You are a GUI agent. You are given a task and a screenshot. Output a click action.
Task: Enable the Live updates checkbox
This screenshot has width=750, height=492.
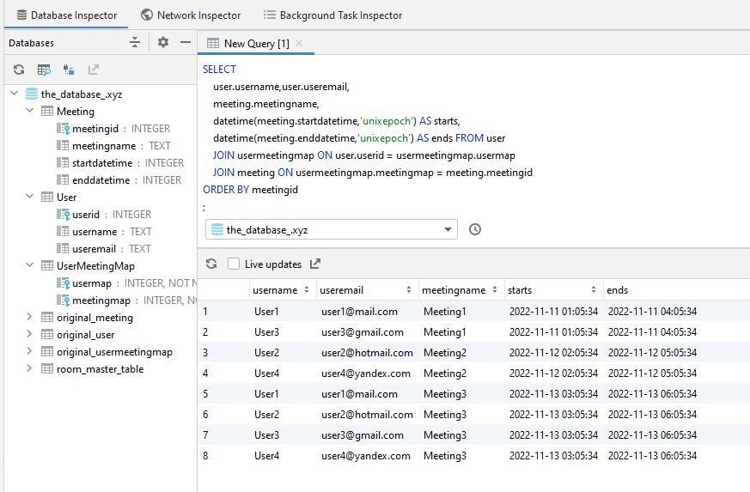click(234, 264)
